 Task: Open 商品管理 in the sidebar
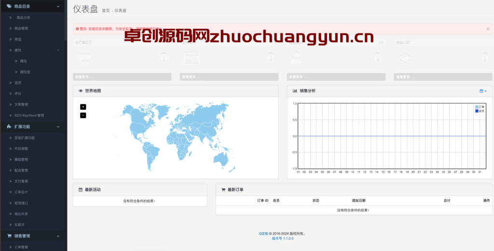click(x=21, y=28)
